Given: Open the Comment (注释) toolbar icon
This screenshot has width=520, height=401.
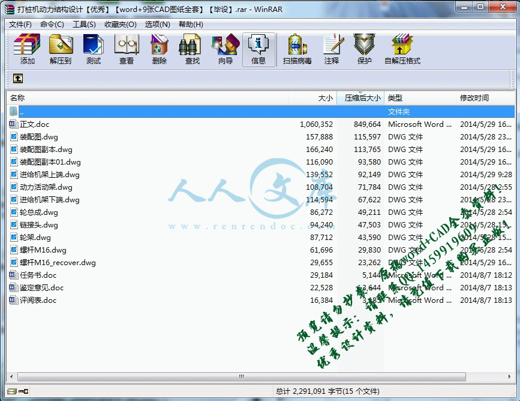Looking at the screenshot, I should point(332,49).
